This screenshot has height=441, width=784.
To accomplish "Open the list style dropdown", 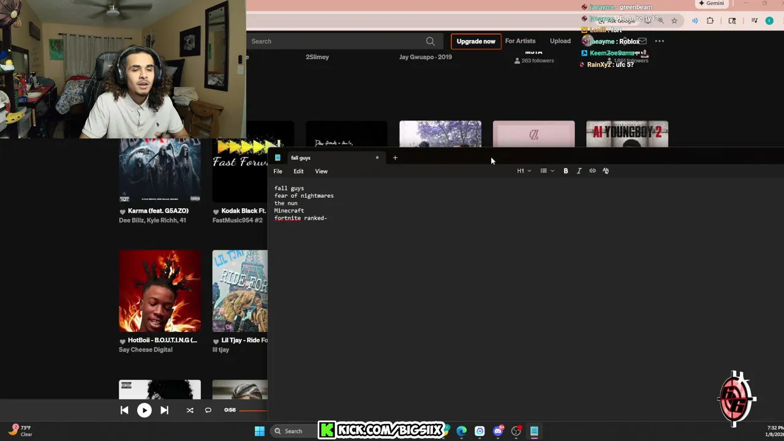I will click(547, 171).
